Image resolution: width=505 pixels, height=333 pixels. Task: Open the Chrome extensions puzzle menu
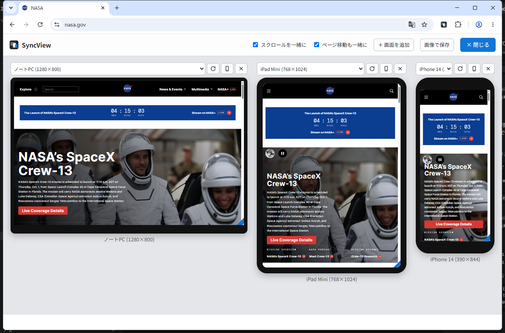[x=458, y=25]
